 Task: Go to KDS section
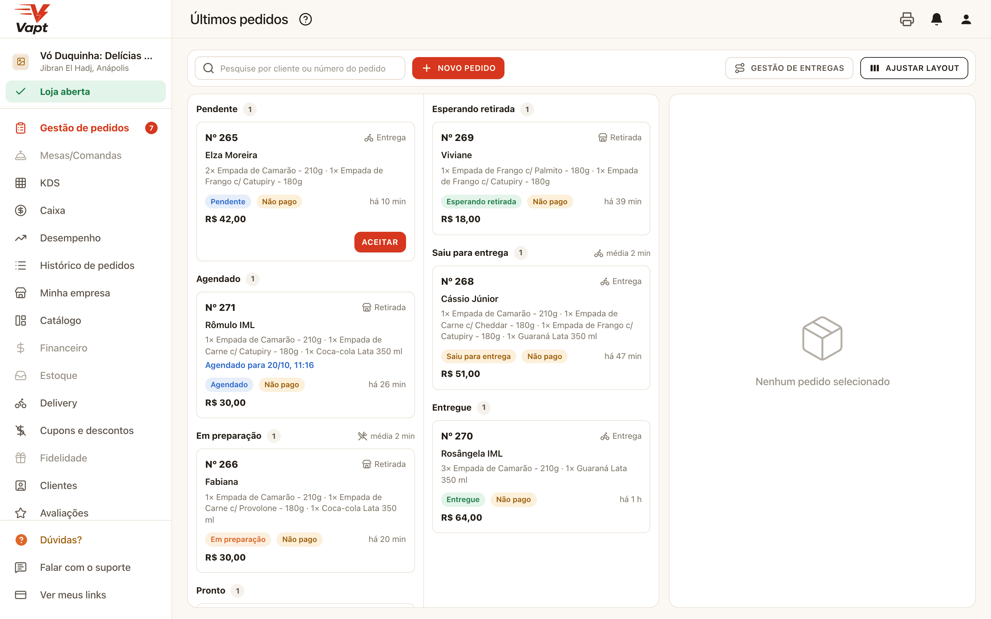point(86,183)
